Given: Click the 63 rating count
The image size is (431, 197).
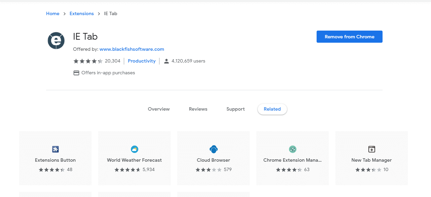Looking at the screenshot, I should click(307, 170).
